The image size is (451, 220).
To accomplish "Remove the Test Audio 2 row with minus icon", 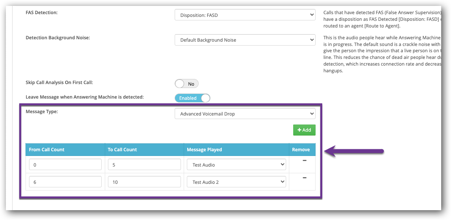I will tap(304, 178).
